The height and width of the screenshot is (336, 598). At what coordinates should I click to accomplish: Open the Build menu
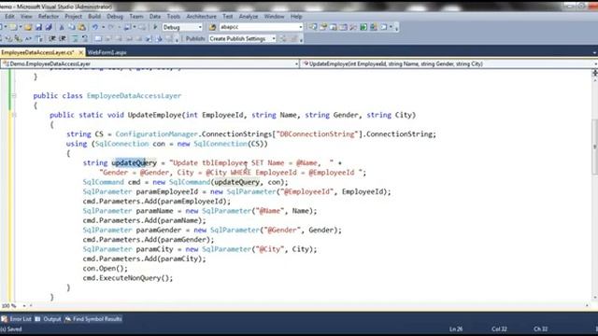[x=94, y=17]
